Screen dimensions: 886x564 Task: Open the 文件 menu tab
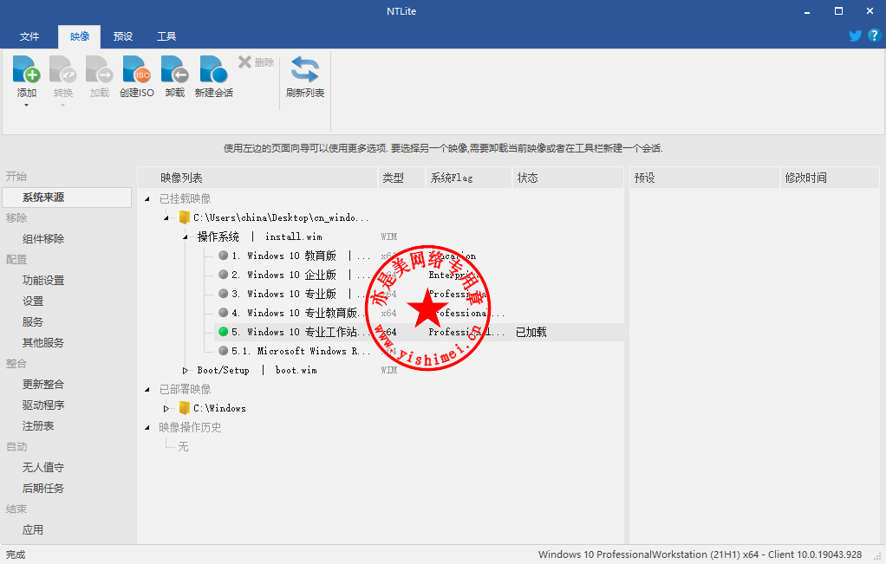[x=29, y=36]
